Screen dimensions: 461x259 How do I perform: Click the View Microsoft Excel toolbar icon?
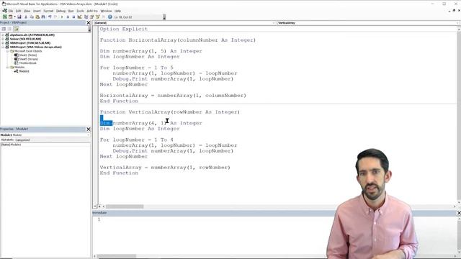5,17
